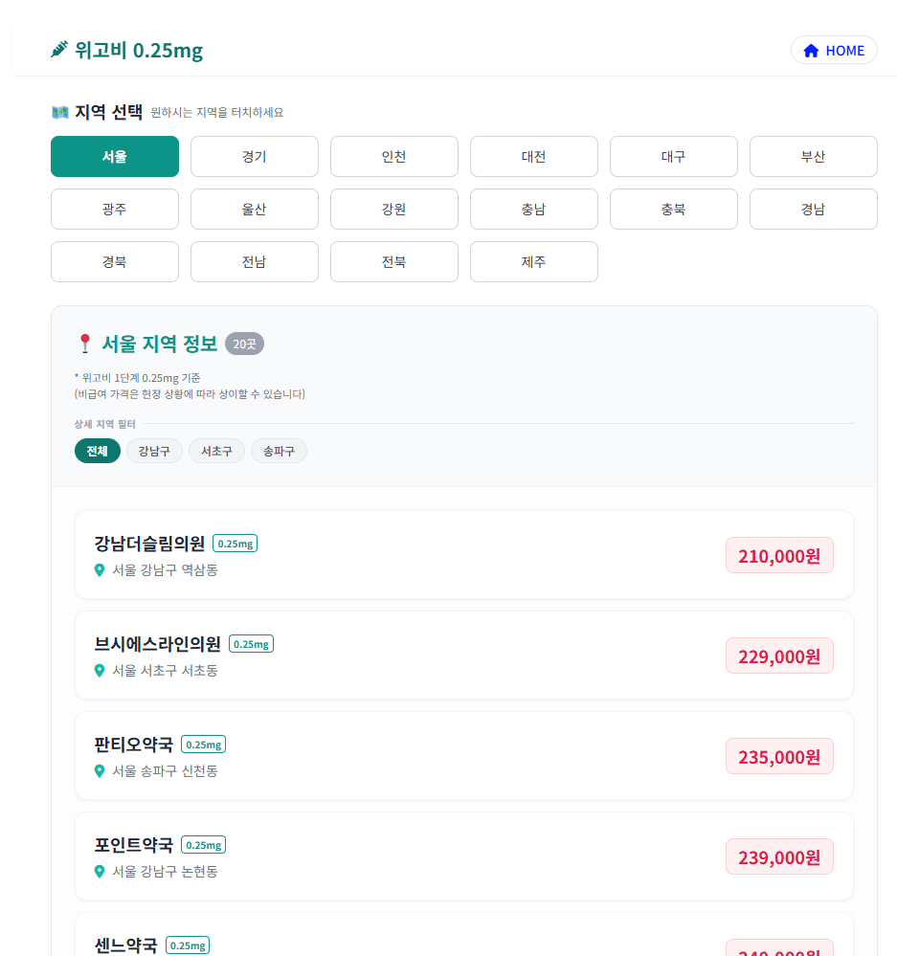Click the 229,000원 price badge

pyautogui.click(x=779, y=656)
